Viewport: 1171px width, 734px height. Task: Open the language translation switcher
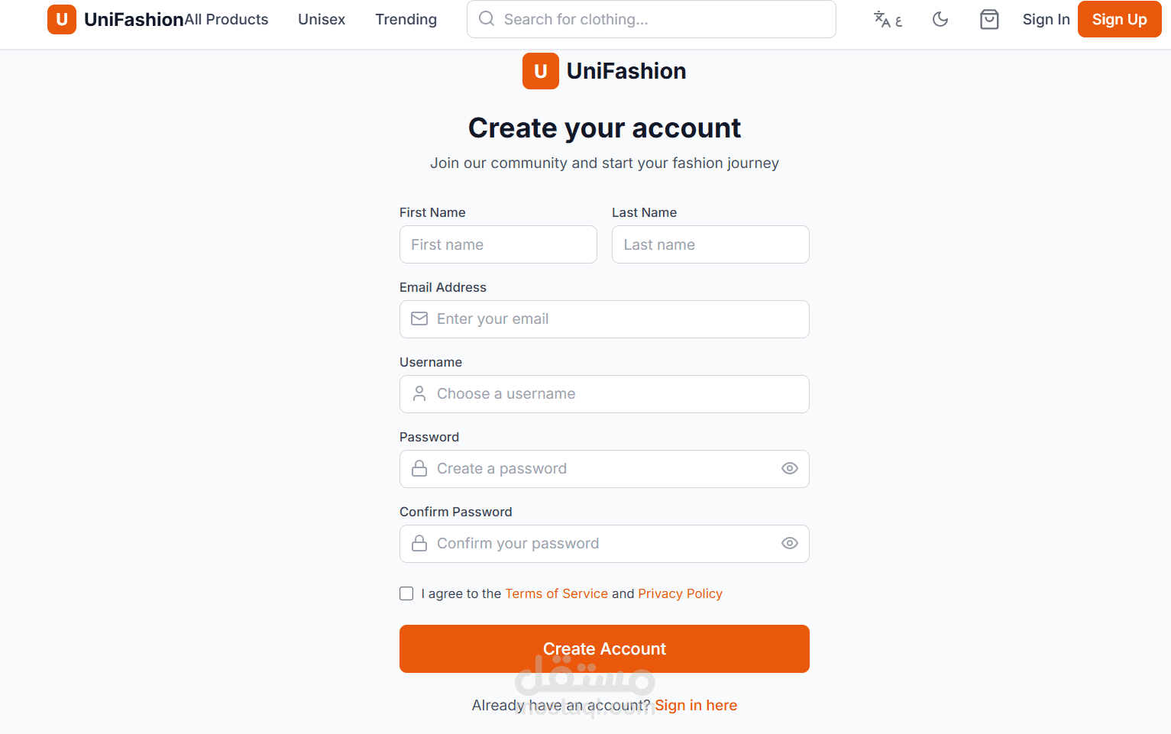pyautogui.click(x=888, y=20)
